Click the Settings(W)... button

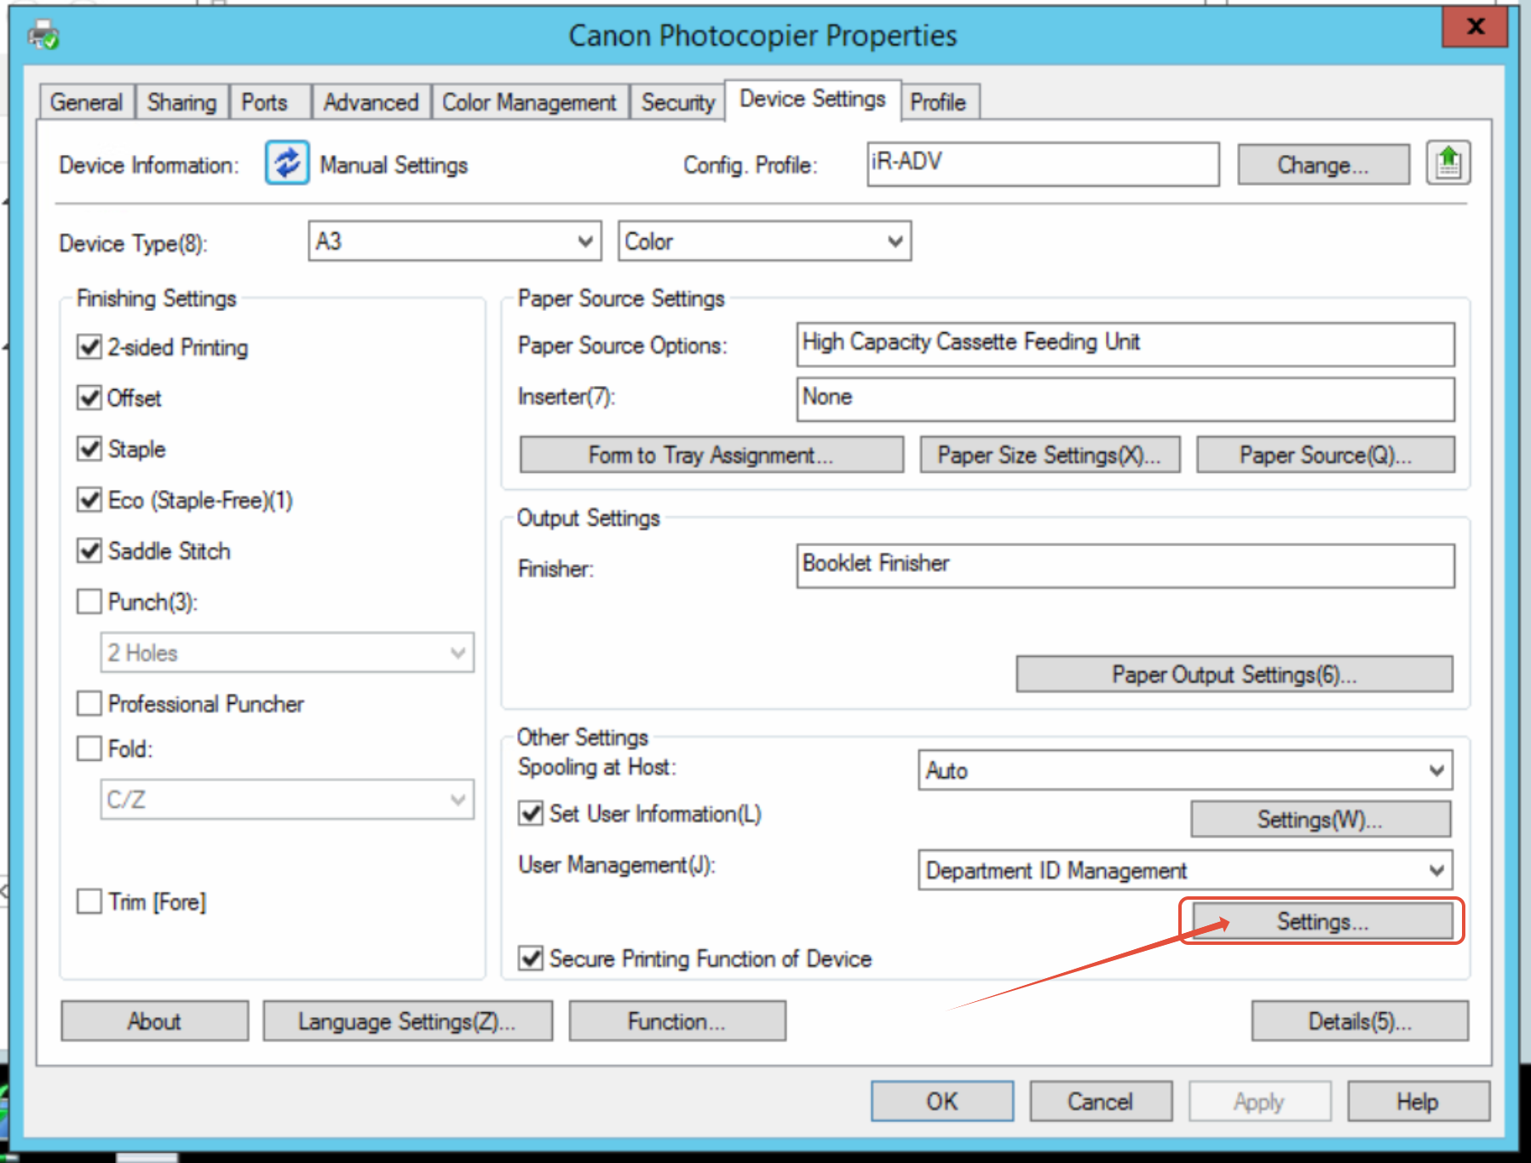(x=1321, y=820)
